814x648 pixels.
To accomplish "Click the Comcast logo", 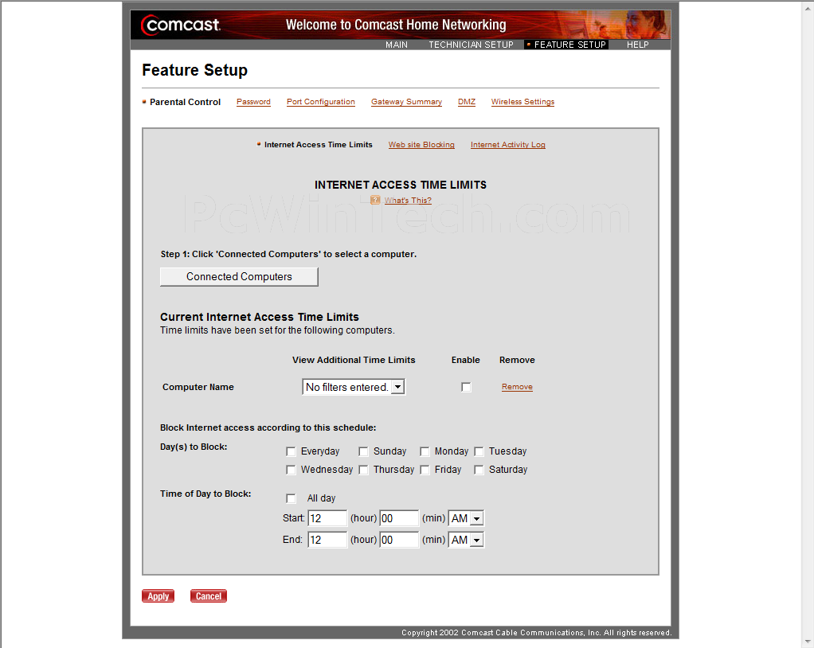I will [x=181, y=25].
